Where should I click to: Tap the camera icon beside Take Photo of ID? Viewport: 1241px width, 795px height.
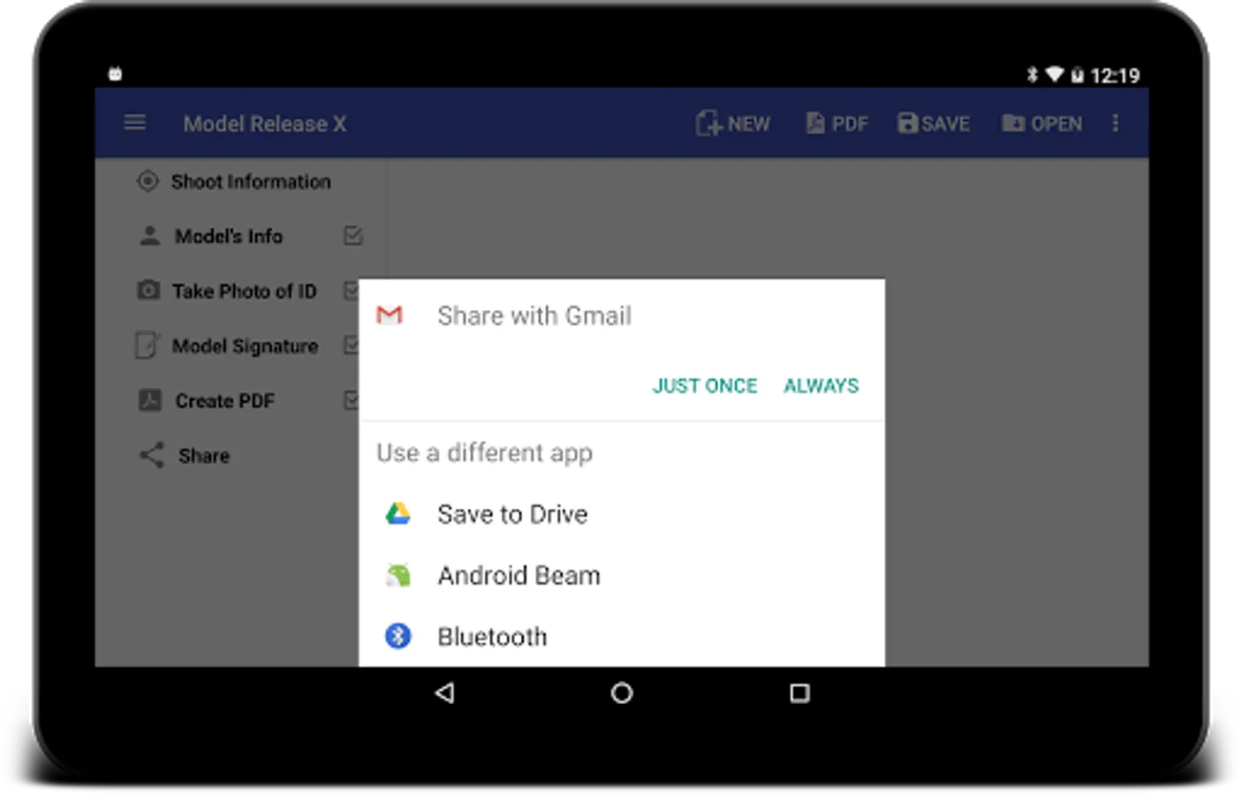coord(148,290)
